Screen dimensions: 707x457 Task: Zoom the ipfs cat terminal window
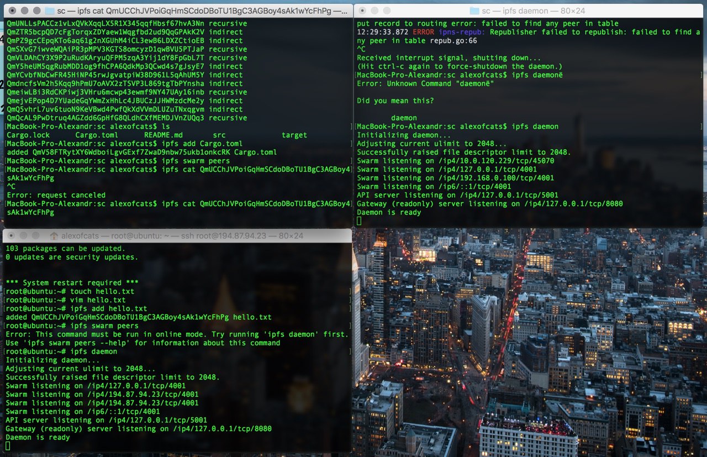point(37,10)
